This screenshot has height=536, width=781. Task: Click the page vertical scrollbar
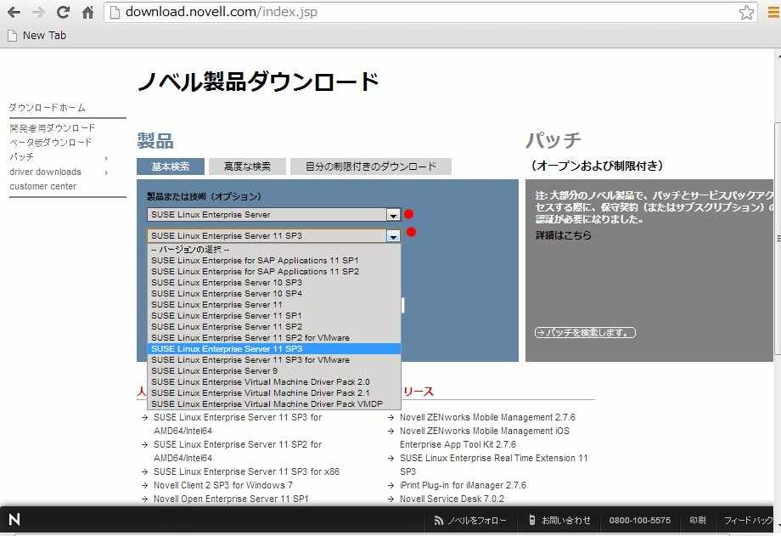pos(777,240)
